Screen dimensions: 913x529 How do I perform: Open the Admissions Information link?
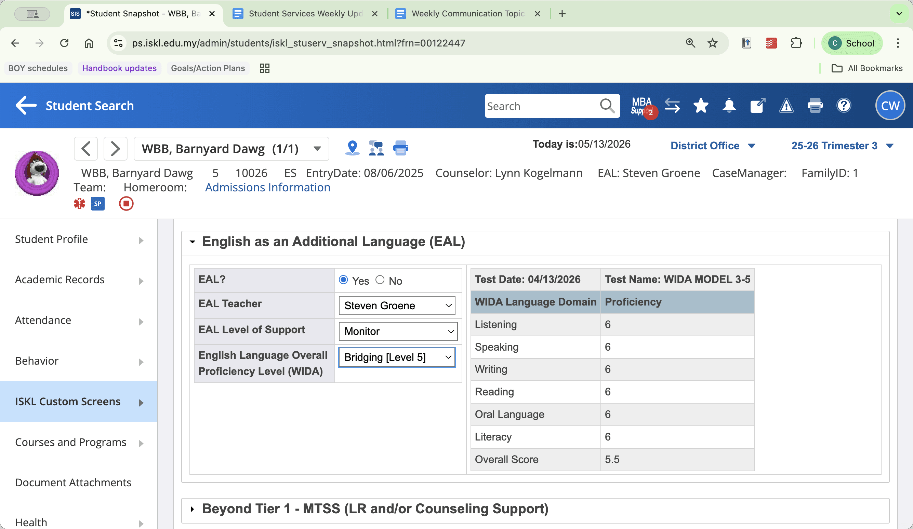268,188
